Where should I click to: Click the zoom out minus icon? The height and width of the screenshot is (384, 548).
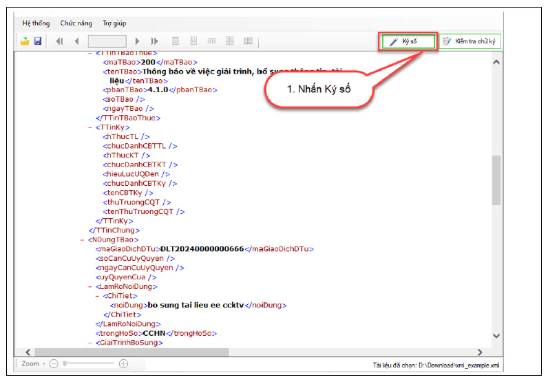[x=54, y=363]
